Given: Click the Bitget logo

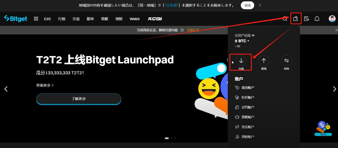Looking at the screenshot, I should point(16,19).
